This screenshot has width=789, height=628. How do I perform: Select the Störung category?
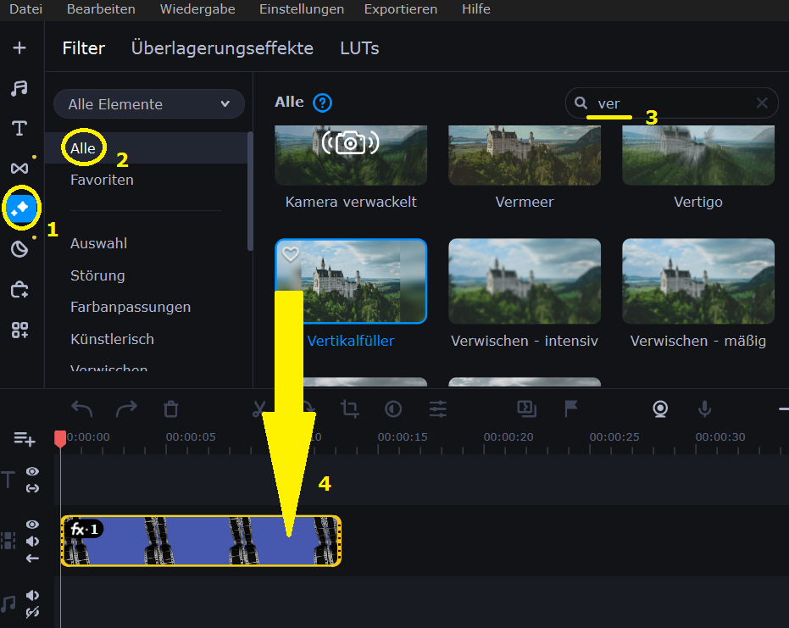97,275
